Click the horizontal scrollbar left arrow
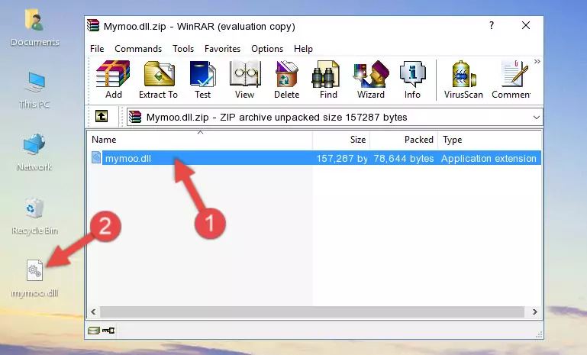 click(93, 311)
